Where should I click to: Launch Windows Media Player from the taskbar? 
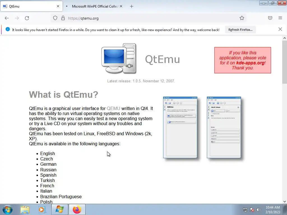42,209
